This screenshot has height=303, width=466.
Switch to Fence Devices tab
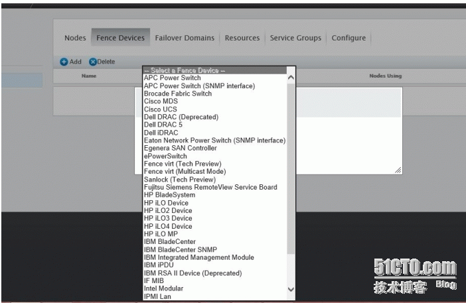tap(120, 38)
